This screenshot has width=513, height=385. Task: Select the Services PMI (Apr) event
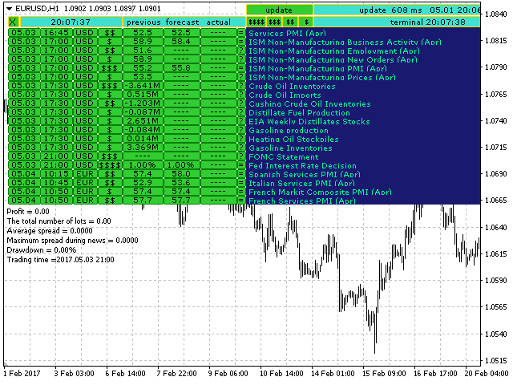click(x=287, y=34)
